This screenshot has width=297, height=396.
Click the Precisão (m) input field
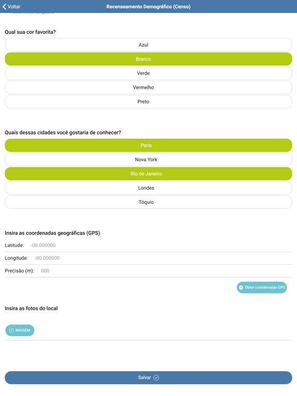click(x=166, y=271)
